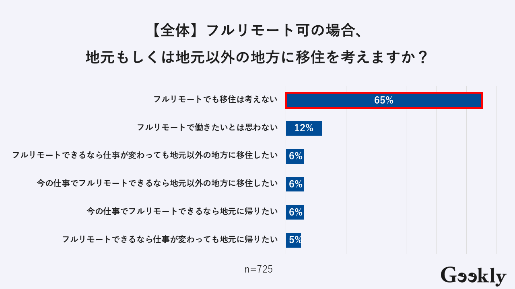The image size is (515, 289).
Task: Click bar for 今の仕事でフルリモートできるなら地元に帰りたい
Action: [295, 212]
